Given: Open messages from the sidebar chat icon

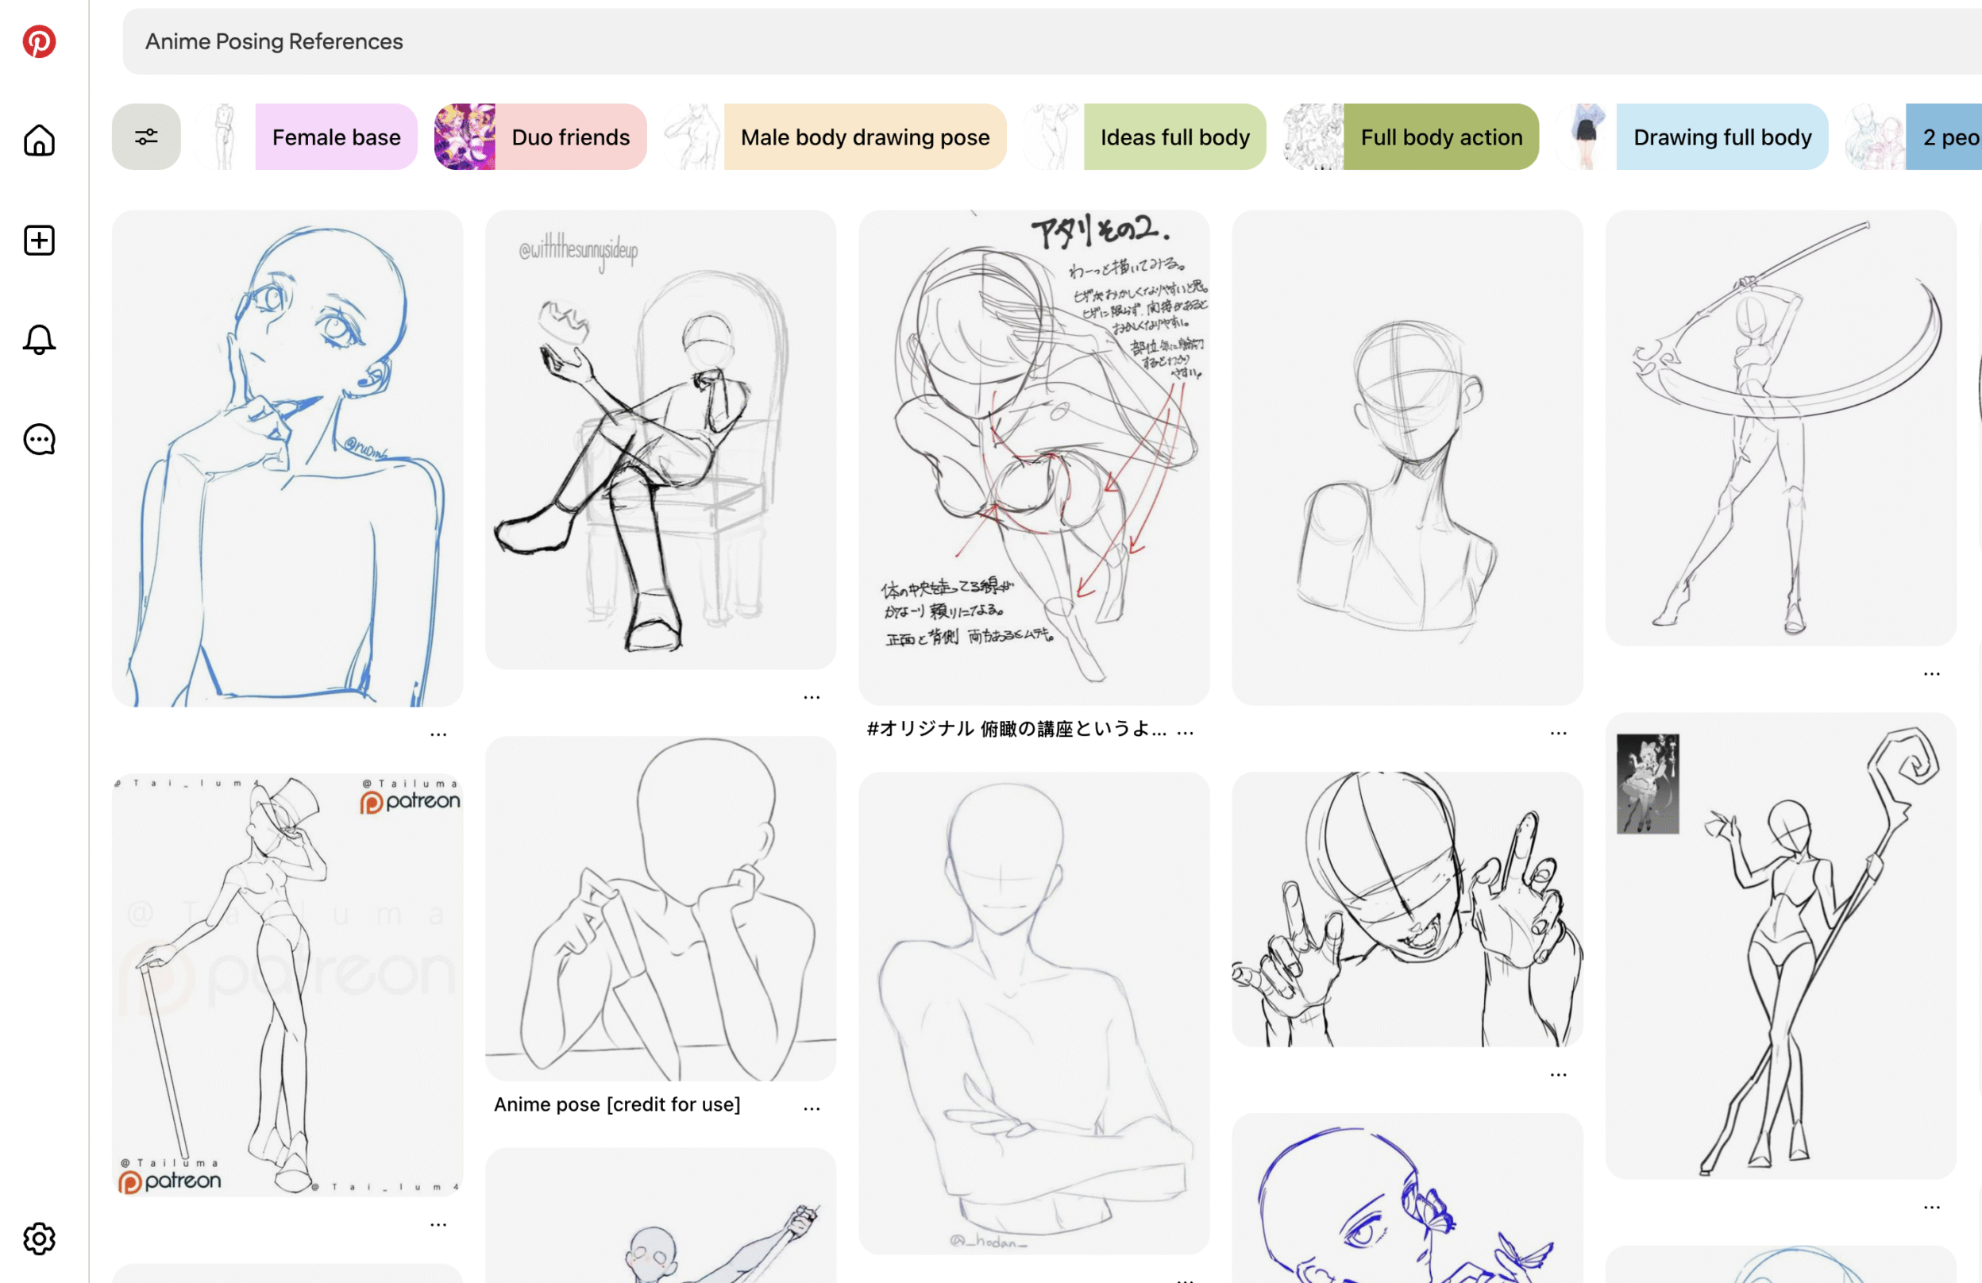Looking at the screenshot, I should coord(38,440).
